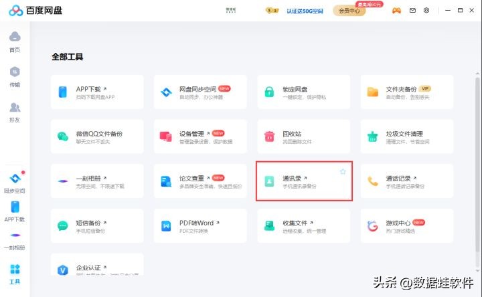Click the Baidu Netdisk logo
Viewport: 482px width, 297px height.
point(35,11)
